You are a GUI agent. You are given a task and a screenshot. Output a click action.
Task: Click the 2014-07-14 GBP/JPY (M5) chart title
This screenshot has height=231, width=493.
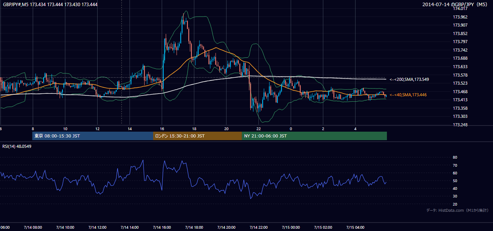coord(455,5)
